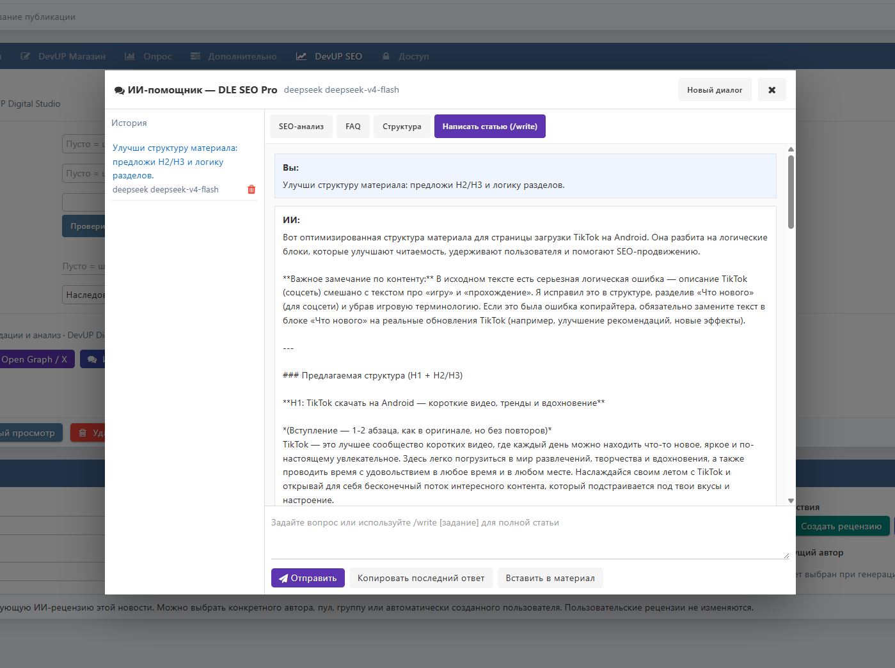Send the message with Отправить
Viewport: 895px width, 668px height.
308,578
